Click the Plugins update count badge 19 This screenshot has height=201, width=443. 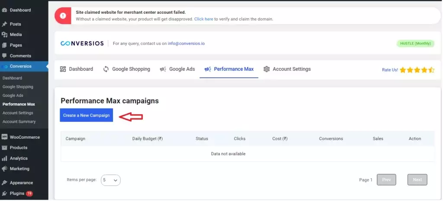click(29, 194)
